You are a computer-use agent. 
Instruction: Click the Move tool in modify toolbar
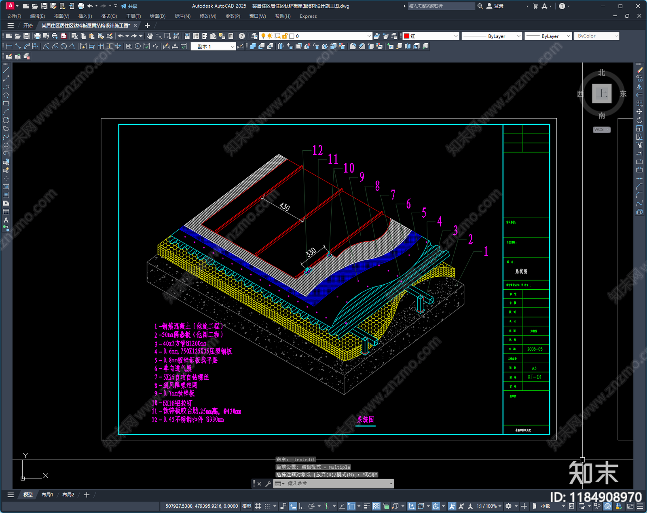[x=639, y=111]
